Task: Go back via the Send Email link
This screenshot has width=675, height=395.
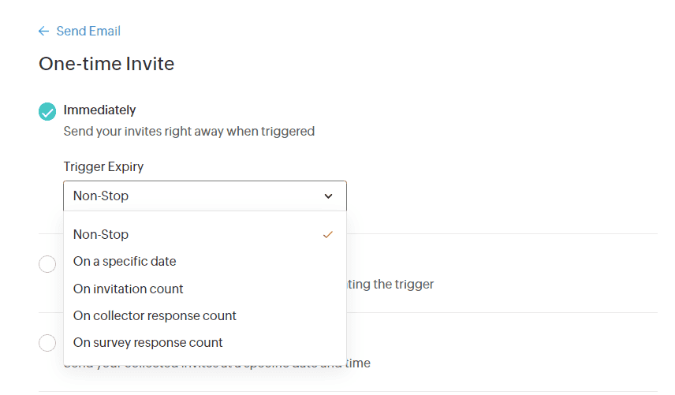Action: tap(88, 32)
